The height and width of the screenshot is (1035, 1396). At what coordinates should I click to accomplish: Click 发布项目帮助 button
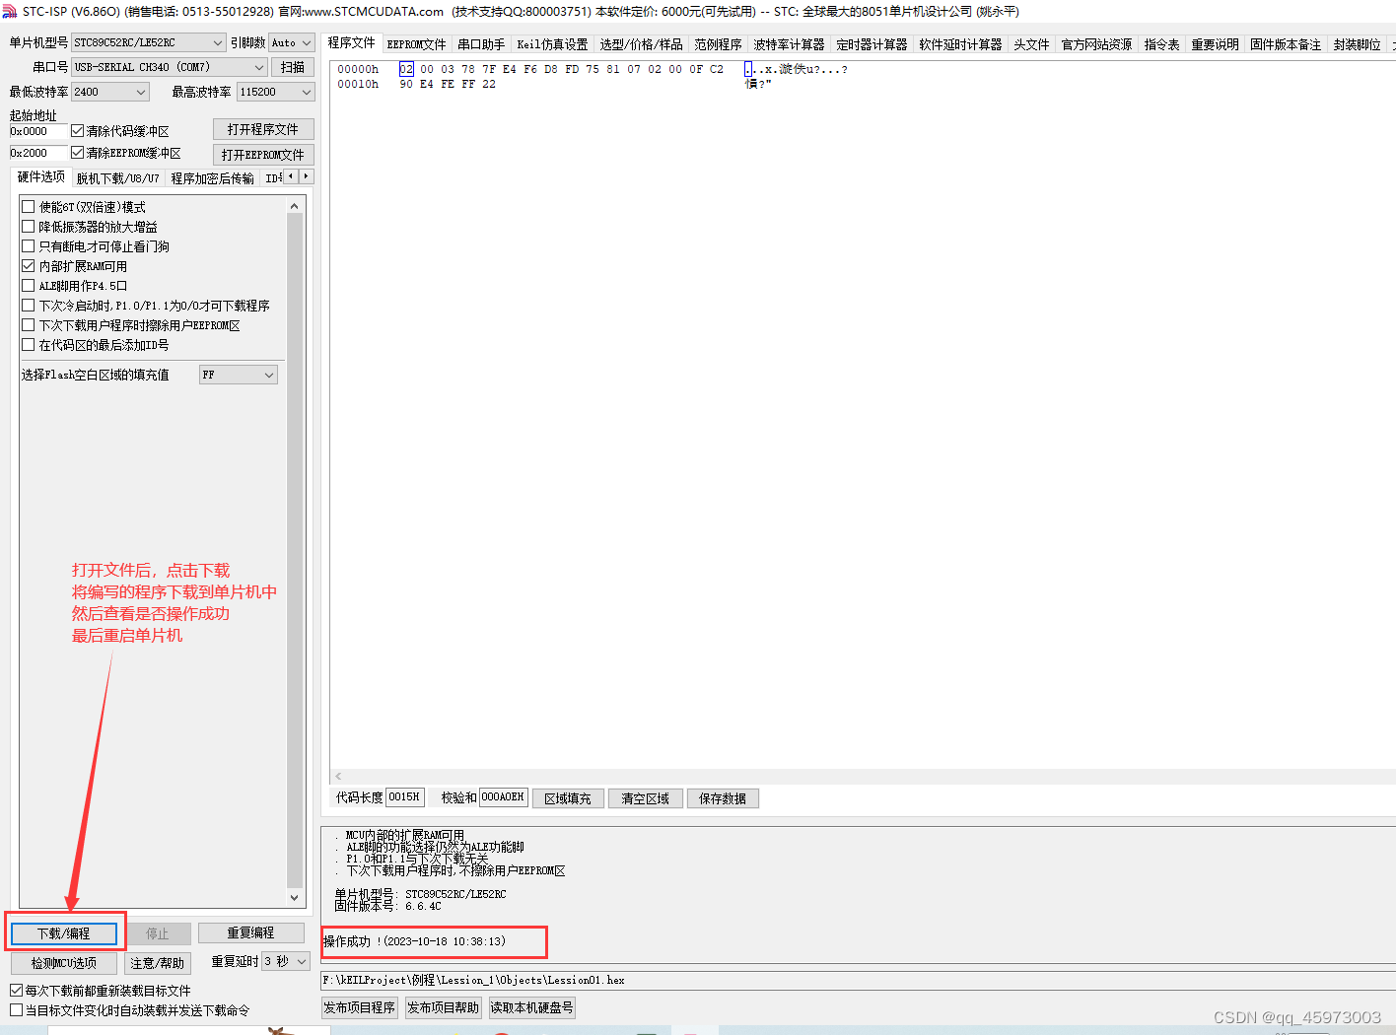443,1007
